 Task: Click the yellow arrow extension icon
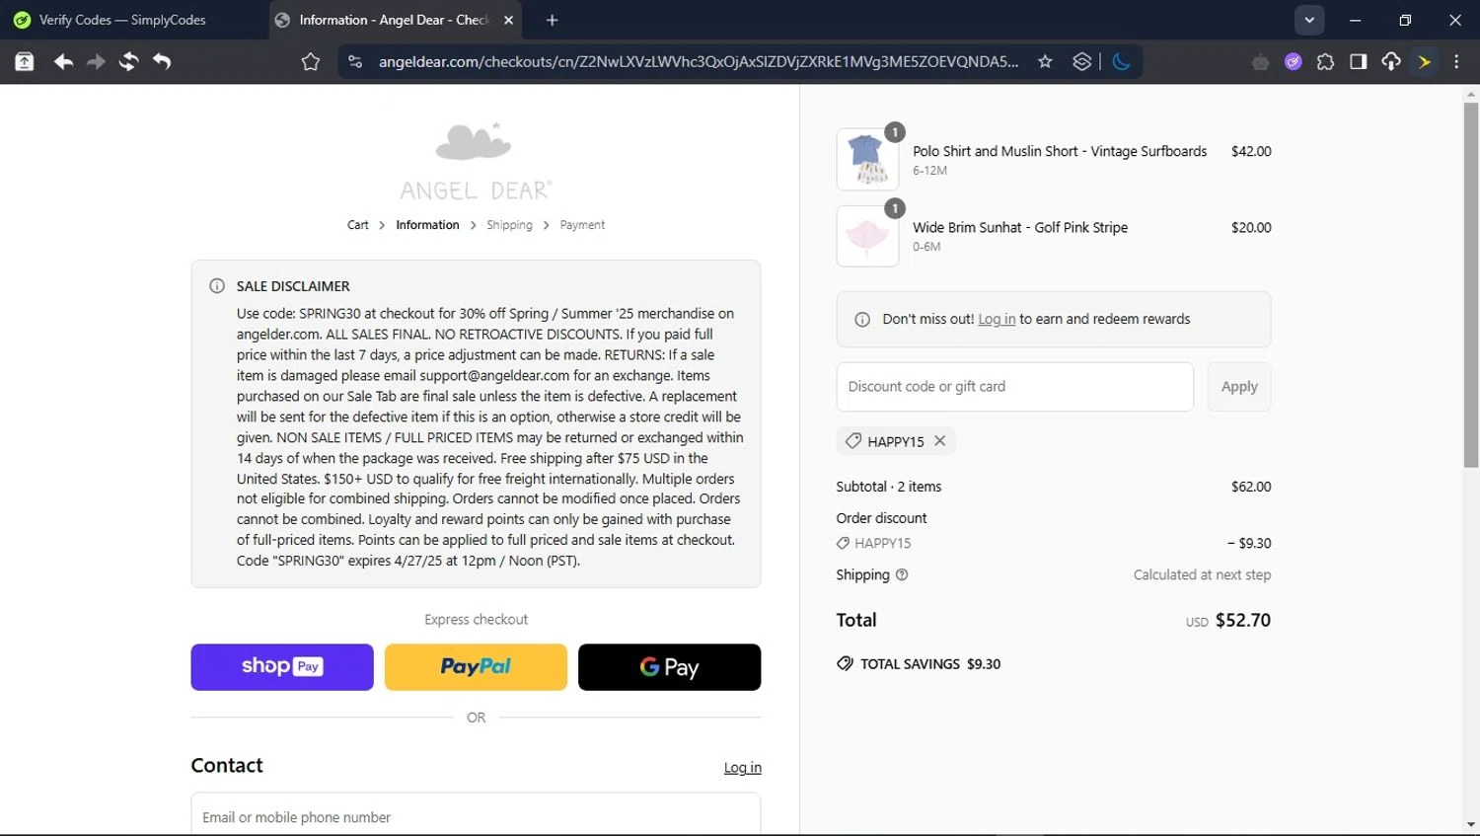pyautogui.click(x=1425, y=62)
